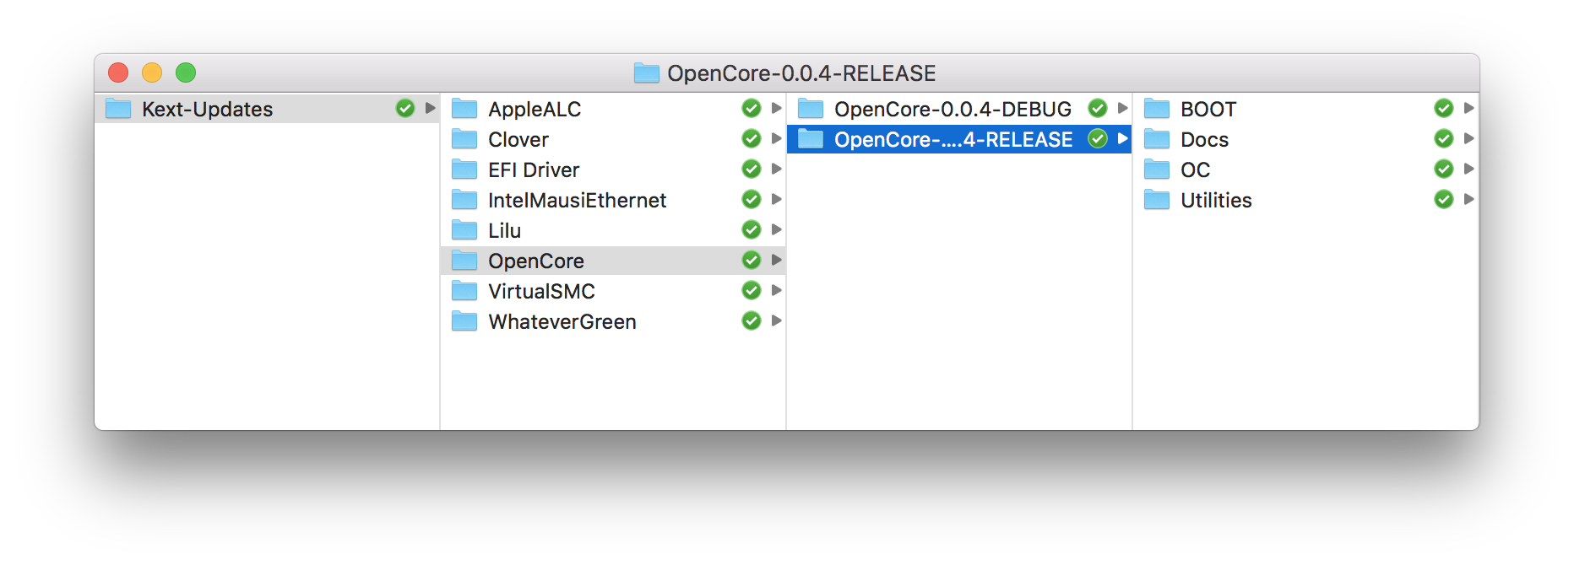Click the BOOT folder icon

click(x=1157, y=109)
